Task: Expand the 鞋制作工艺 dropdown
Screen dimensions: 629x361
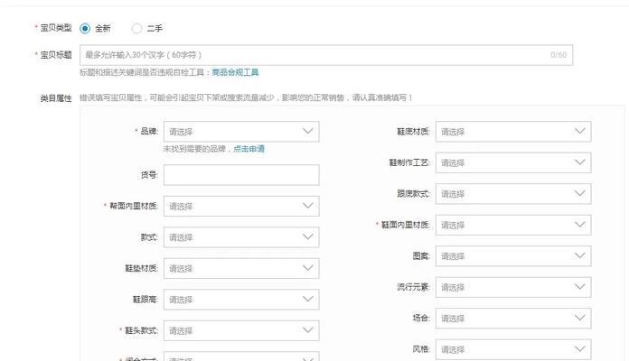Action: click(513, 162)
